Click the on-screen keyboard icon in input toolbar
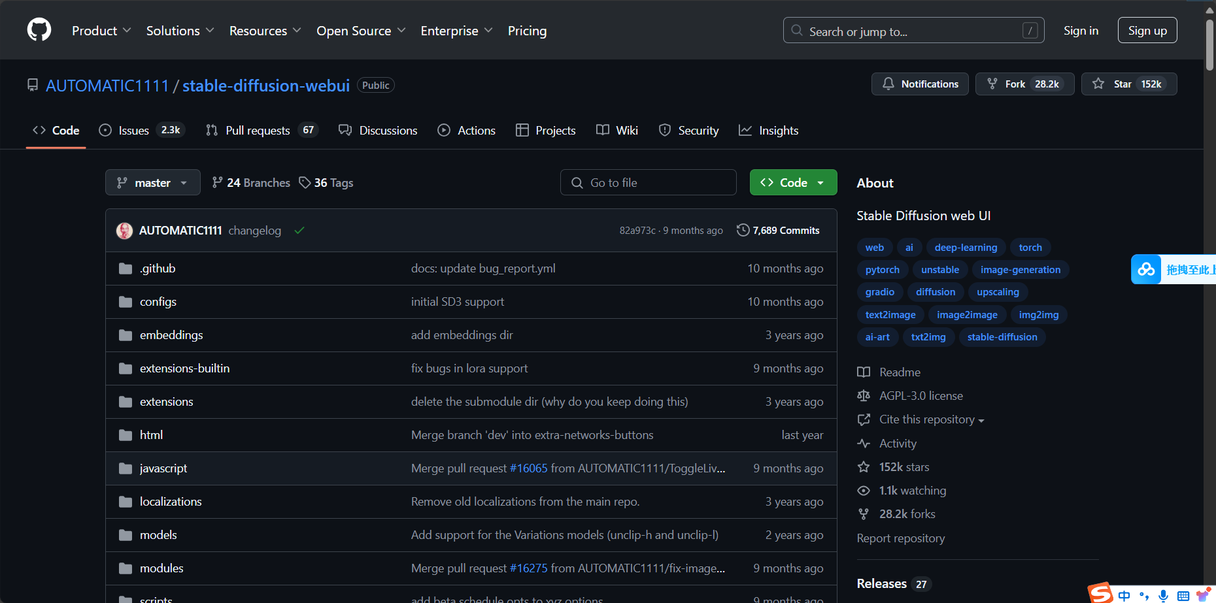Screen dimensions: 1216x603 tap(1183, 596)
